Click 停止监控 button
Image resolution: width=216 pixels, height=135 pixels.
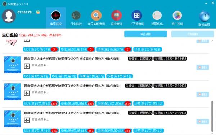tap(145, 34)
